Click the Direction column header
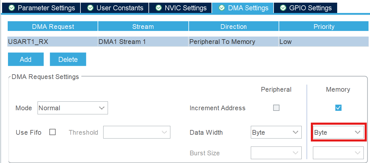This screenshot has width=370, height=163. (x=234, y=26)
